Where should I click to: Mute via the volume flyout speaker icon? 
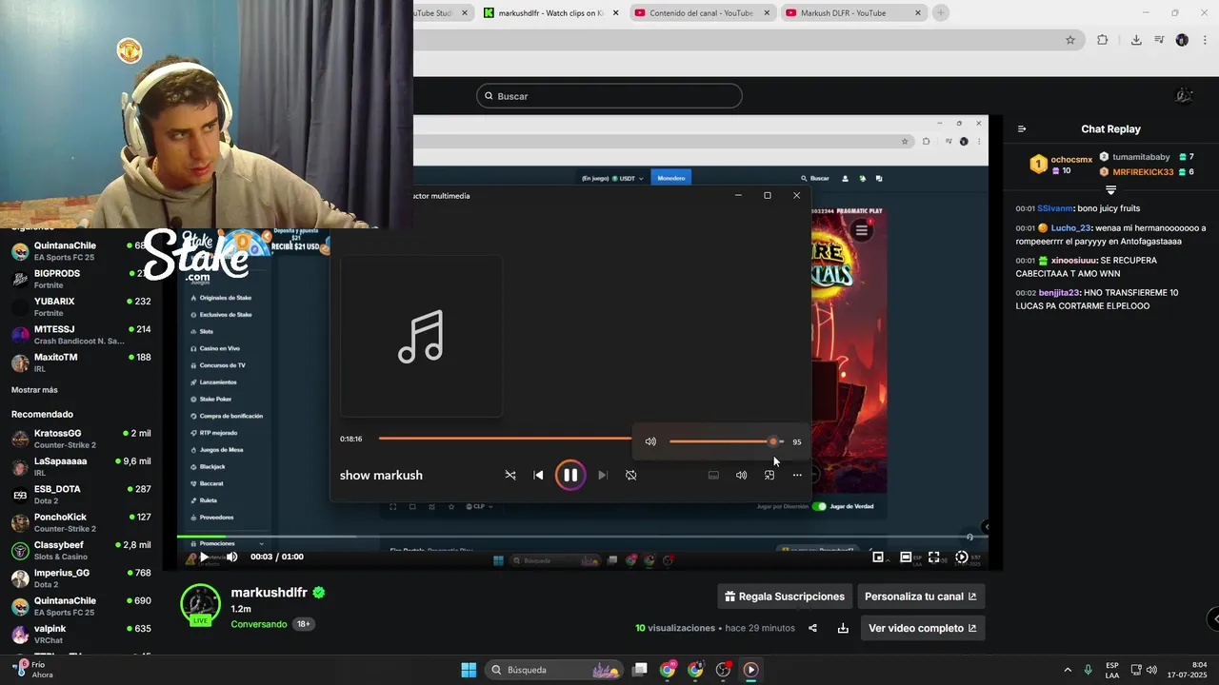point(650,441)
